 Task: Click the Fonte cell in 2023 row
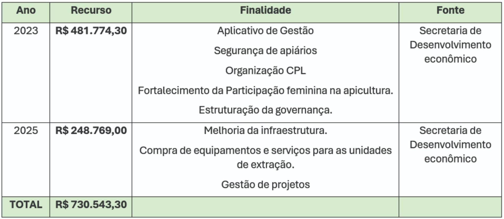pos(450,45)
